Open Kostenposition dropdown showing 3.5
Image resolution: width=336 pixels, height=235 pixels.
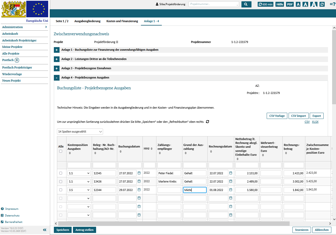pyautogui.click(x=79, y=190)
